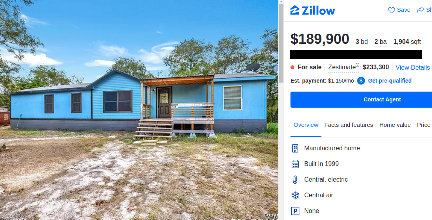Click the thermometer heating icon
This screenshot has width=432, height=220.
(x=295, y=180)
